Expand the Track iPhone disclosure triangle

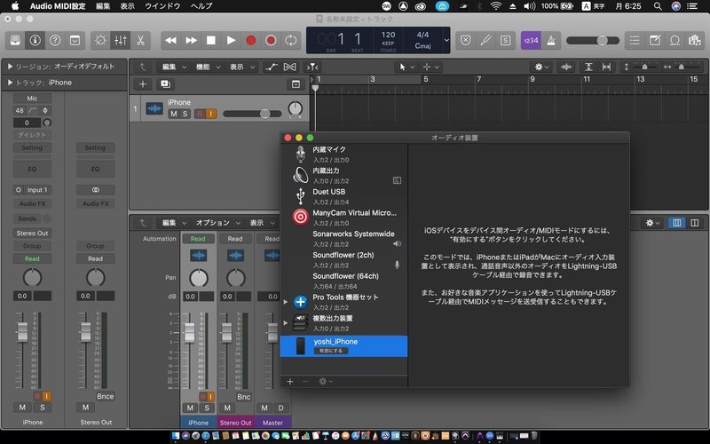tap(10, 83)
